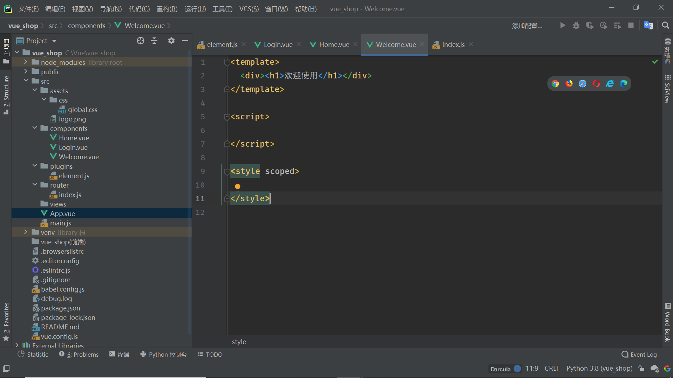Open the 终端 terminal window
The height and width of the screenshot is (378, 673).
[x=119, y=355]
